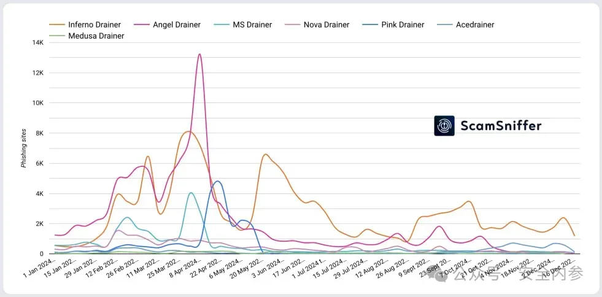The image size is (602, 297).
Task: Click the ScamSniffer brand name text
Action: (x=501, y=126)
